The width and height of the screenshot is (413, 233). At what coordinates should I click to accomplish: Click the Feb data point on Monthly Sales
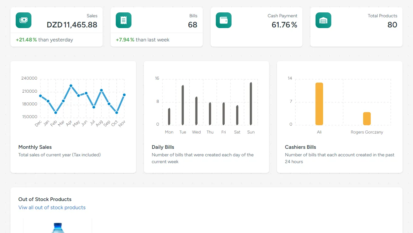56,113
